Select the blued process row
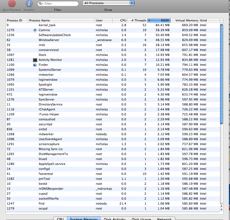230x220 pixels. click(x=113, y=159)
